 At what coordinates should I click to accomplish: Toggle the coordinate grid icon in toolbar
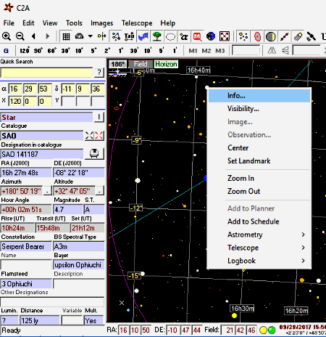[66, 36]
